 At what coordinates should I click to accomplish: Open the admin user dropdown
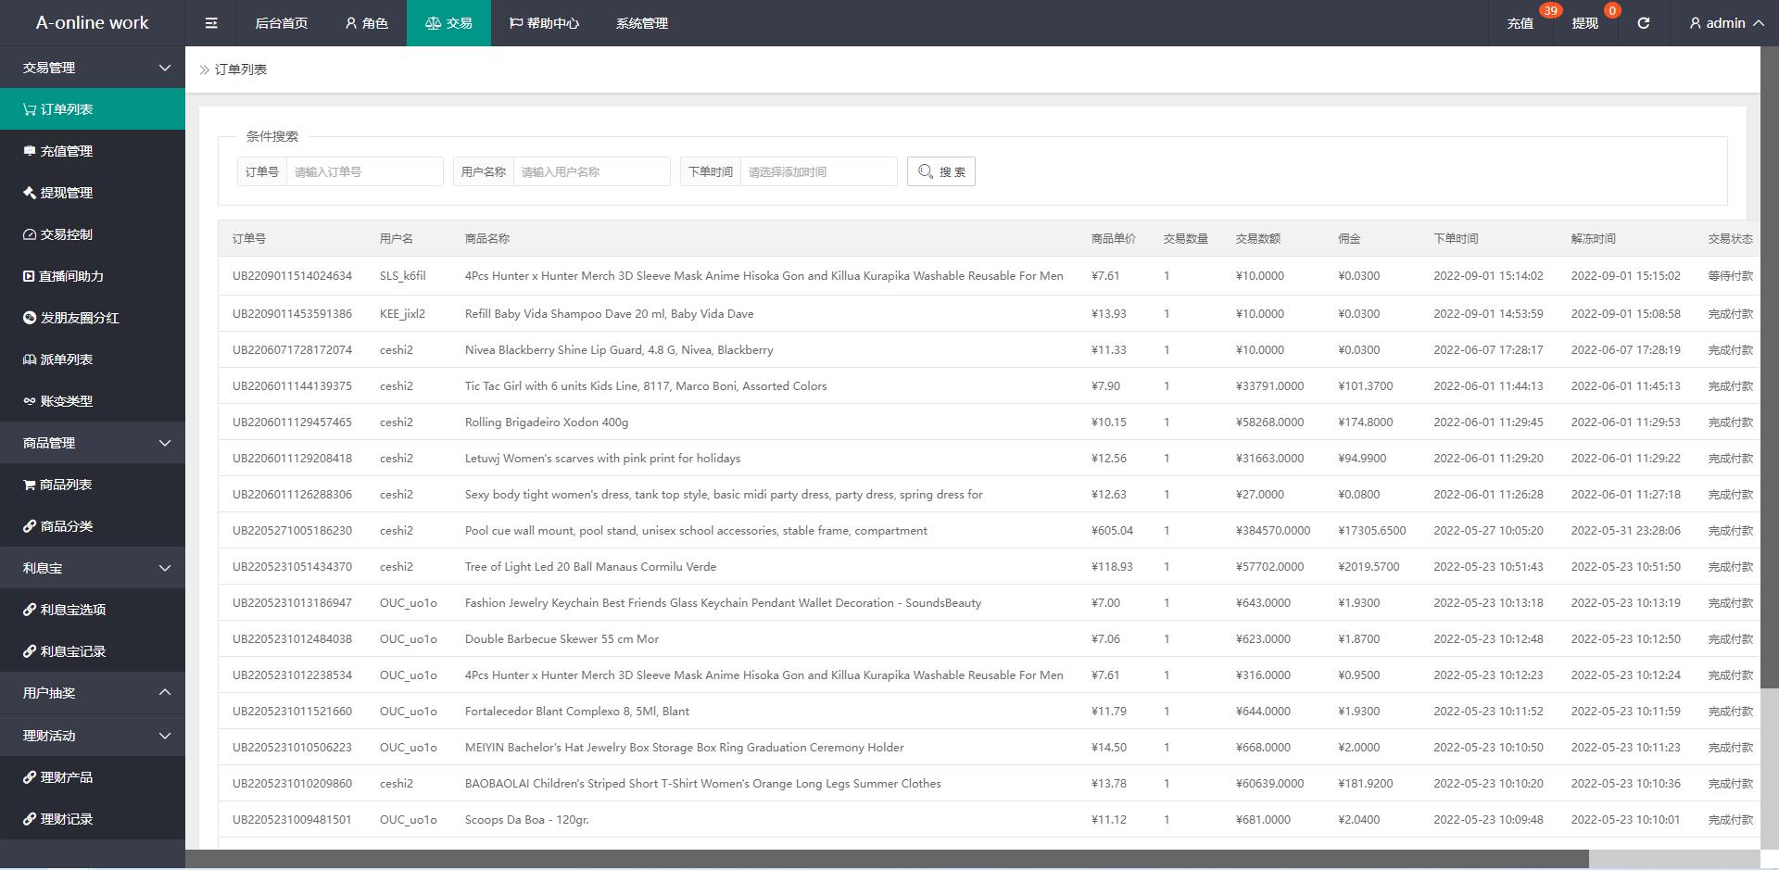point(1725,23)
